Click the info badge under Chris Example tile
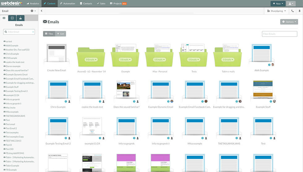 [x=66, y=102]
